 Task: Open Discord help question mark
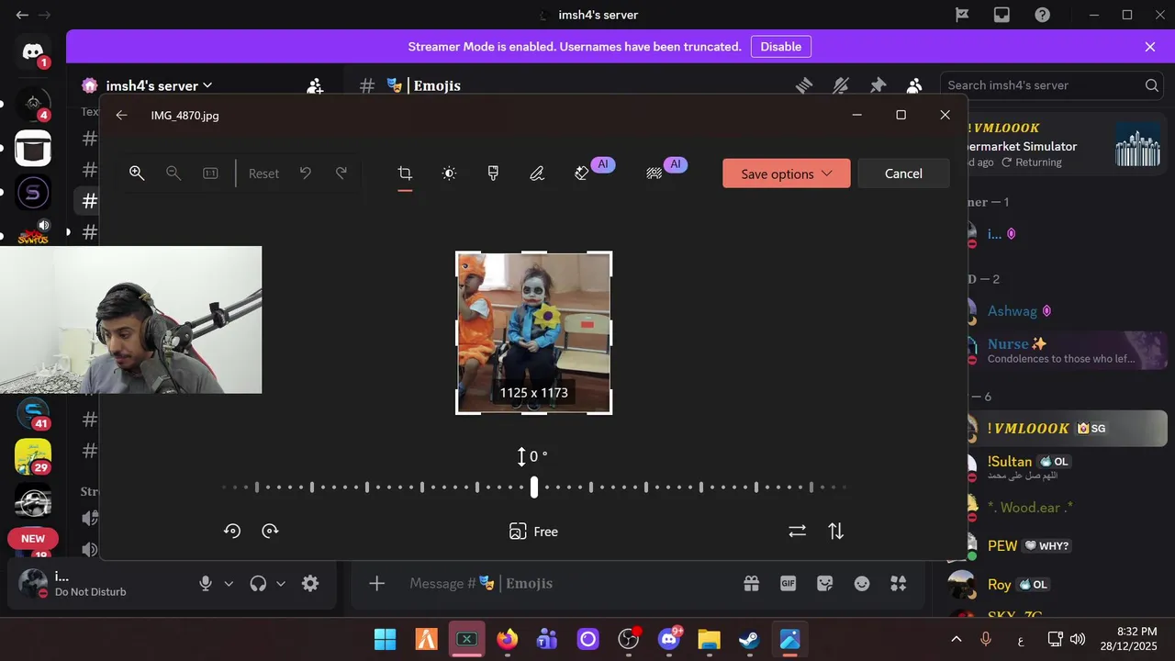(1042, 15)
